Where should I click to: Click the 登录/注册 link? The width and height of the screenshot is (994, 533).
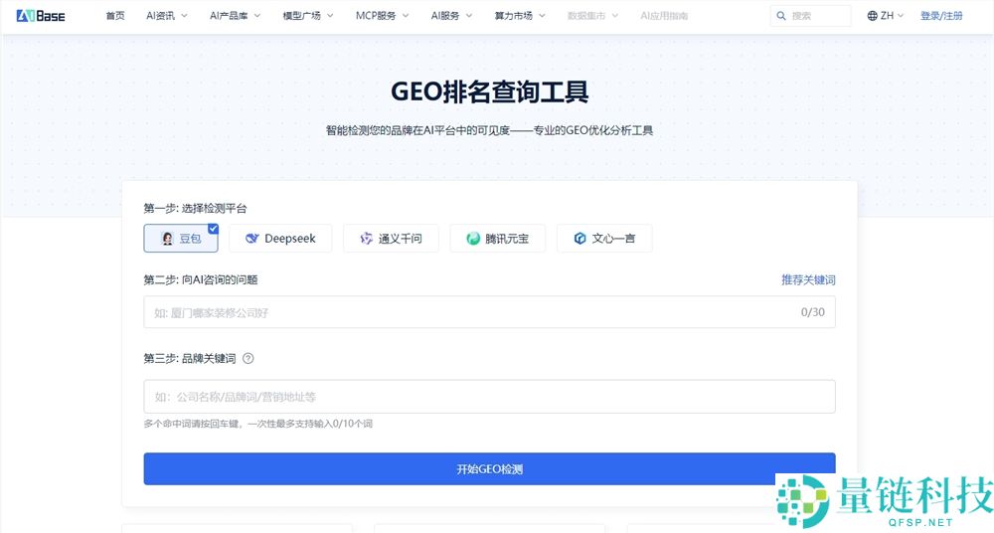pyautogui.click(x=941, y=16)
